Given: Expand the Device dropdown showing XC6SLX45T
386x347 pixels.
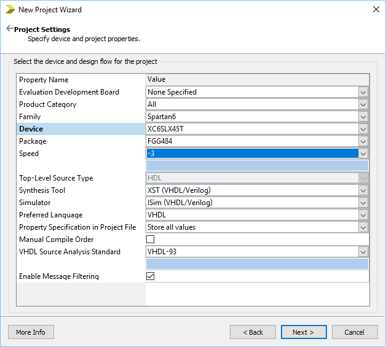Looking at the screenshot, I should pos(363,129).
